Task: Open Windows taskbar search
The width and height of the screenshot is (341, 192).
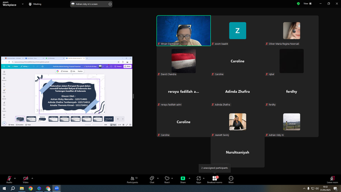Action: (x=13, y=188)
